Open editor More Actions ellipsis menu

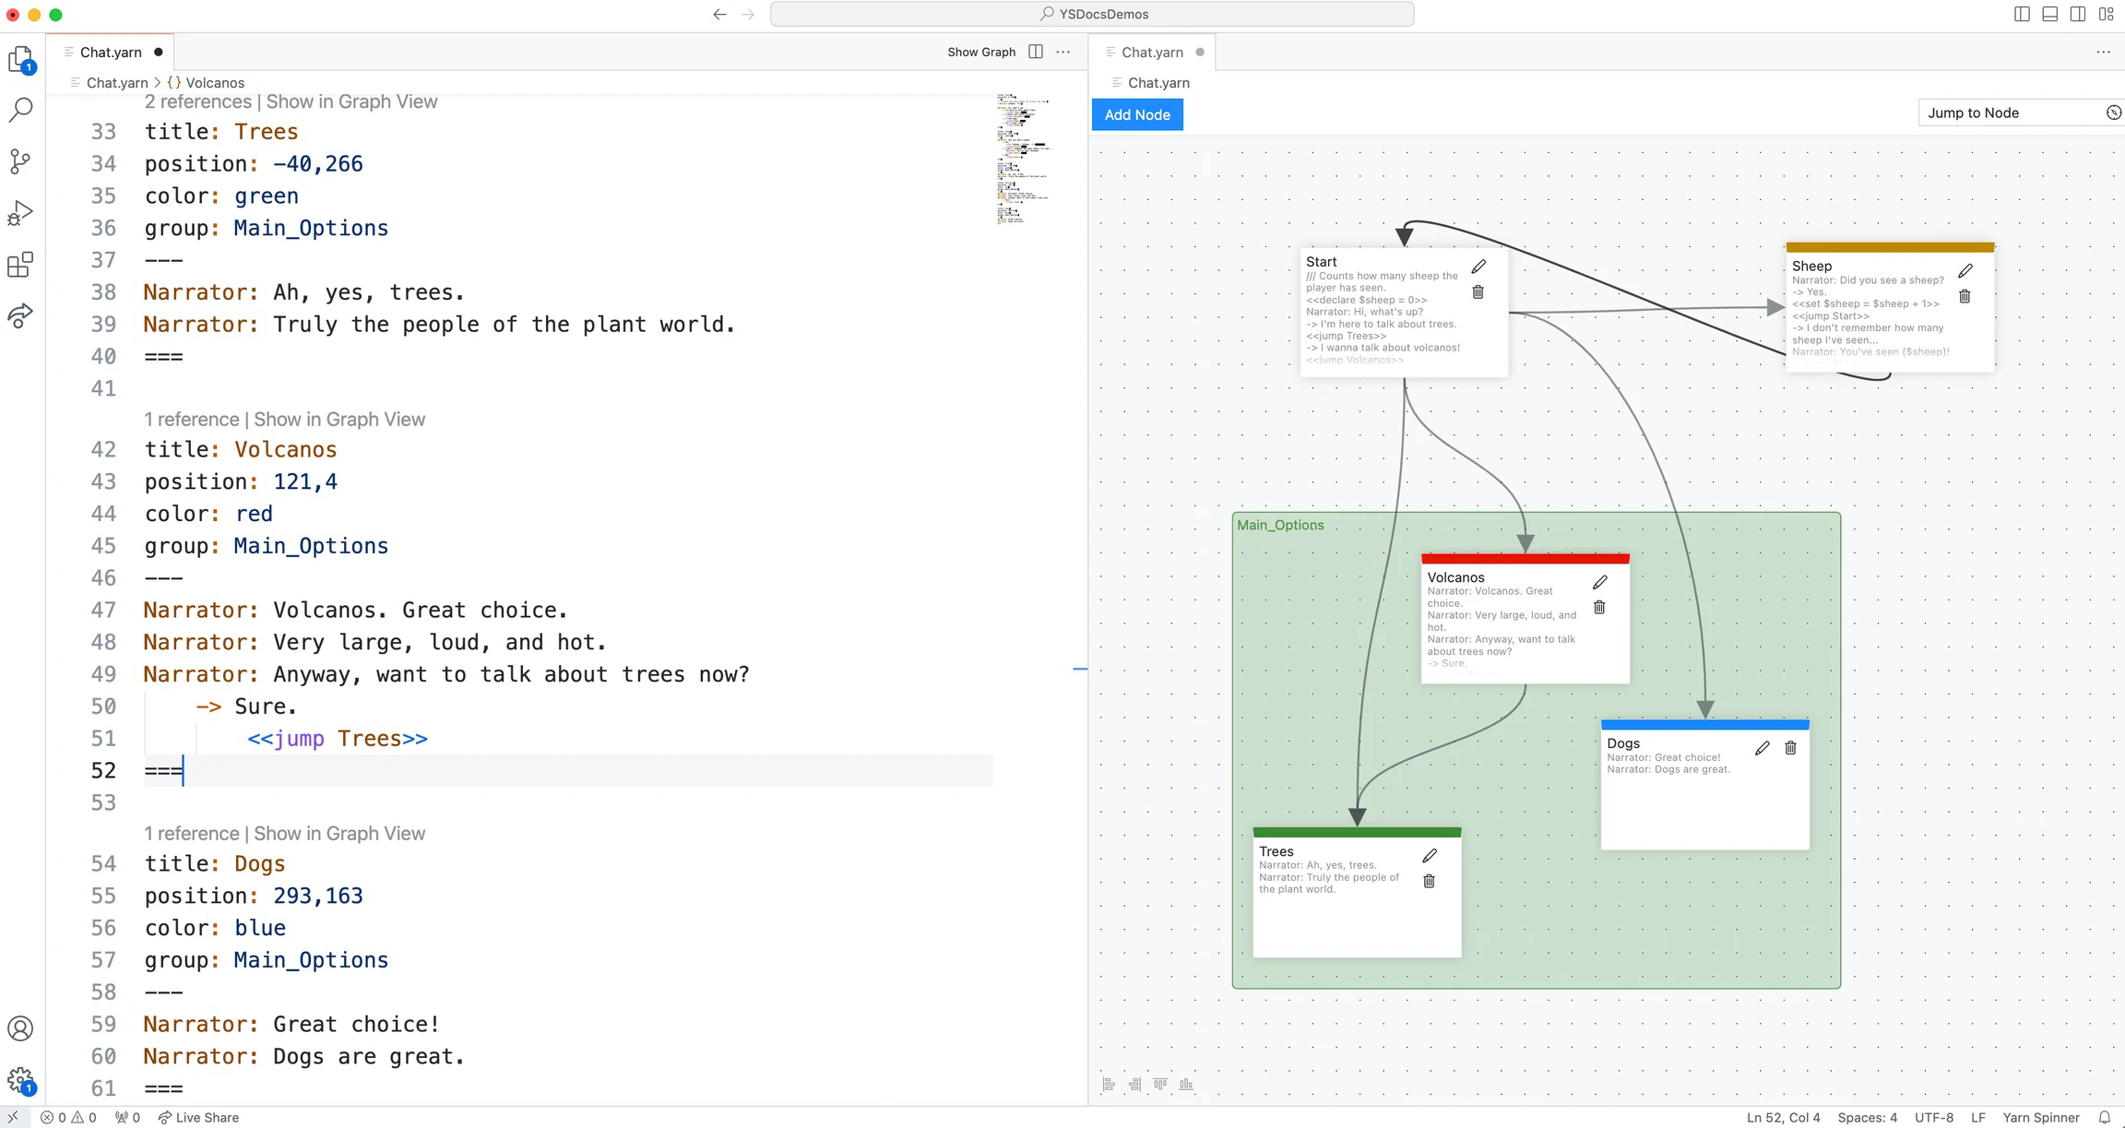(x=1063, y=52)
